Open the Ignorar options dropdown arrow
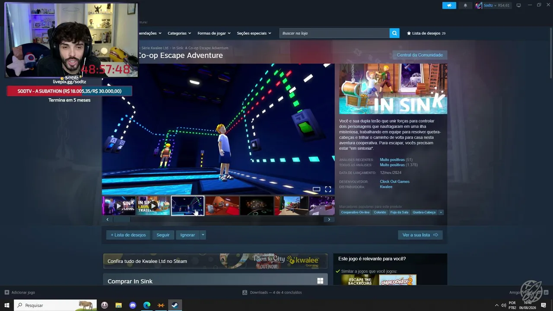The height and width of the screenshot is (311, 553). click(203, 235)
